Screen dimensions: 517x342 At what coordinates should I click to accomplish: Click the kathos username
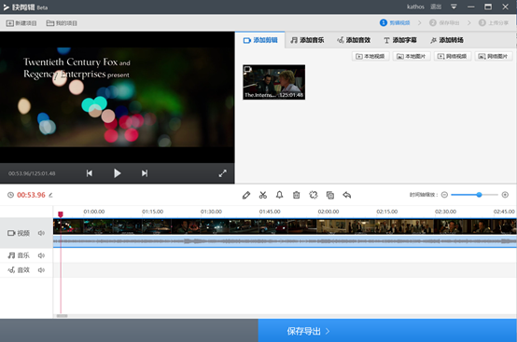415,7
